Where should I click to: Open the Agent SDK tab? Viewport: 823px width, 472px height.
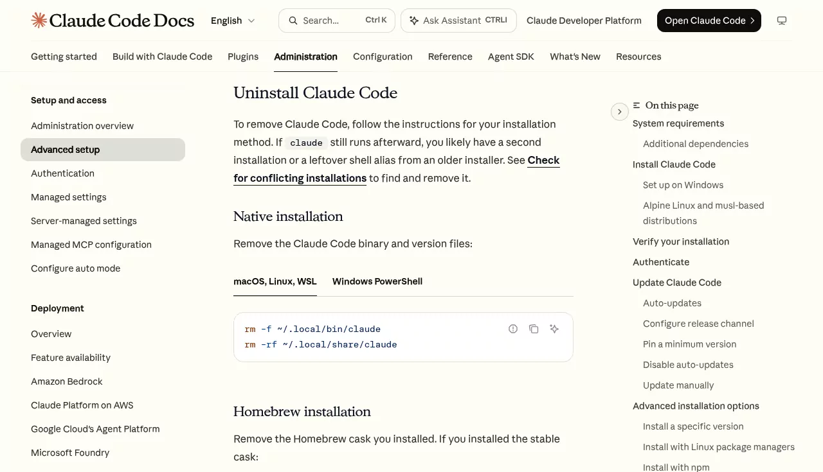click(x=511, y=57)
